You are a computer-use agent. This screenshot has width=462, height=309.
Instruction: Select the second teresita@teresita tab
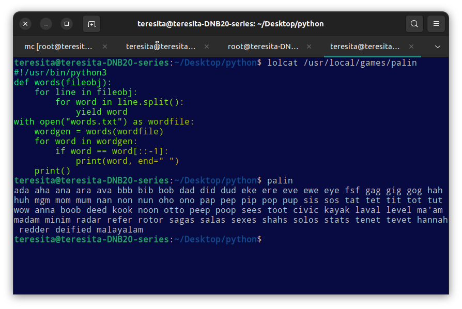161,47
